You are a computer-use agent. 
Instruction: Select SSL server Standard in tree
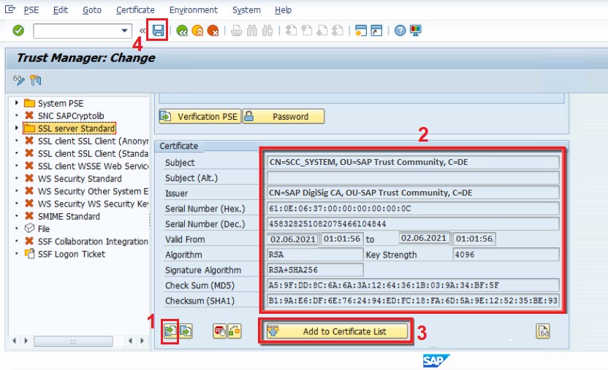(76, 128)
